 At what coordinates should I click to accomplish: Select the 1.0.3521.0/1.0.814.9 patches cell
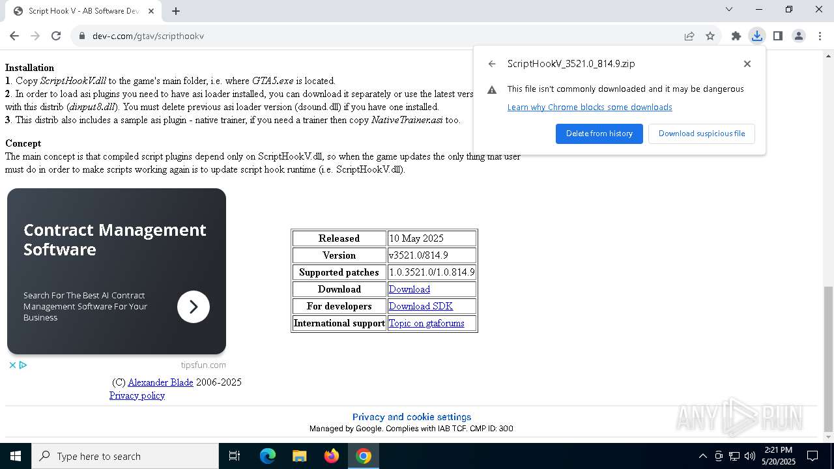(x=431, y=272)
